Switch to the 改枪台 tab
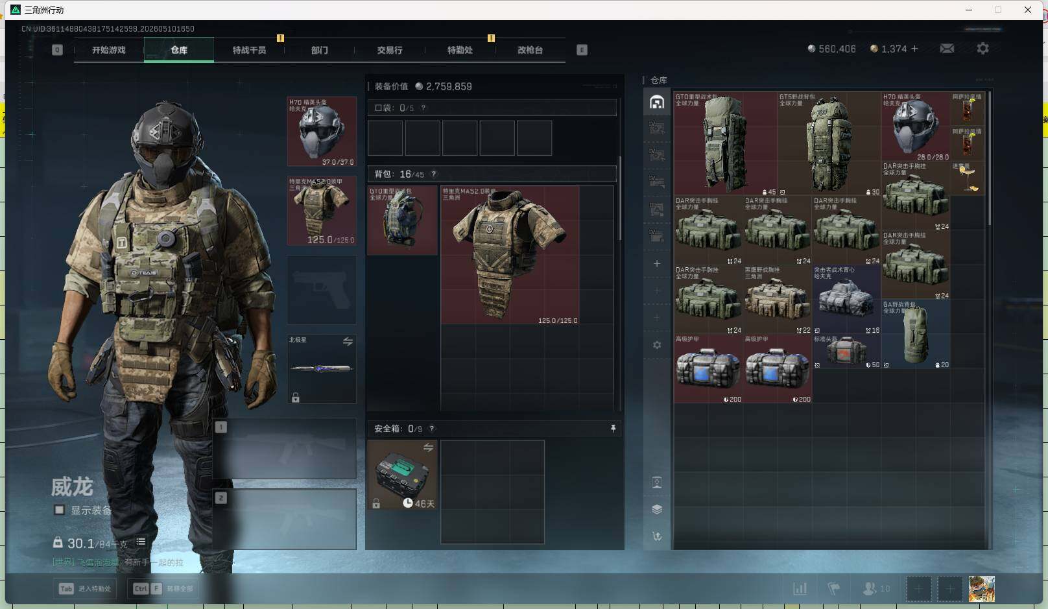This screenshot has width=1048, height=609. tap(530, 50)
